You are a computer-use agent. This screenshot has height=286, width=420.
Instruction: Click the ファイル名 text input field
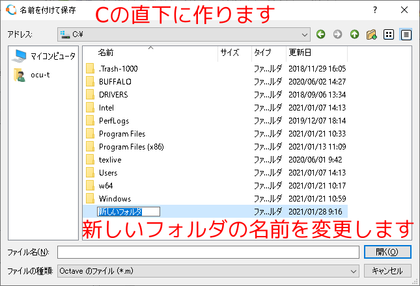pos(208,252)
